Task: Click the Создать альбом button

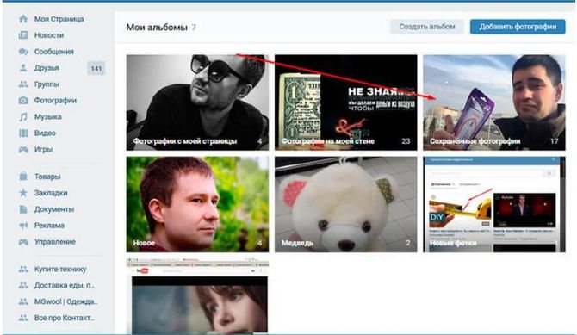Action: coord(427,27)
